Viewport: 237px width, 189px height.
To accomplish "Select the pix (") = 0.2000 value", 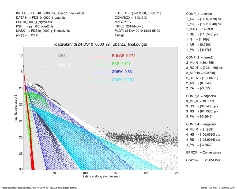I will pyautogui.click(x=27, y=35).
